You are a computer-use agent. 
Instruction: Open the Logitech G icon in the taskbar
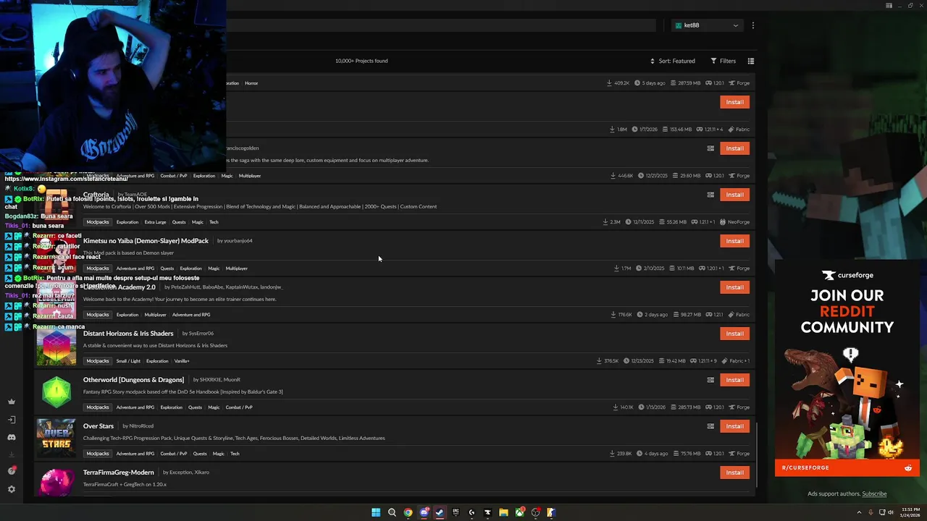pos(471,512)
